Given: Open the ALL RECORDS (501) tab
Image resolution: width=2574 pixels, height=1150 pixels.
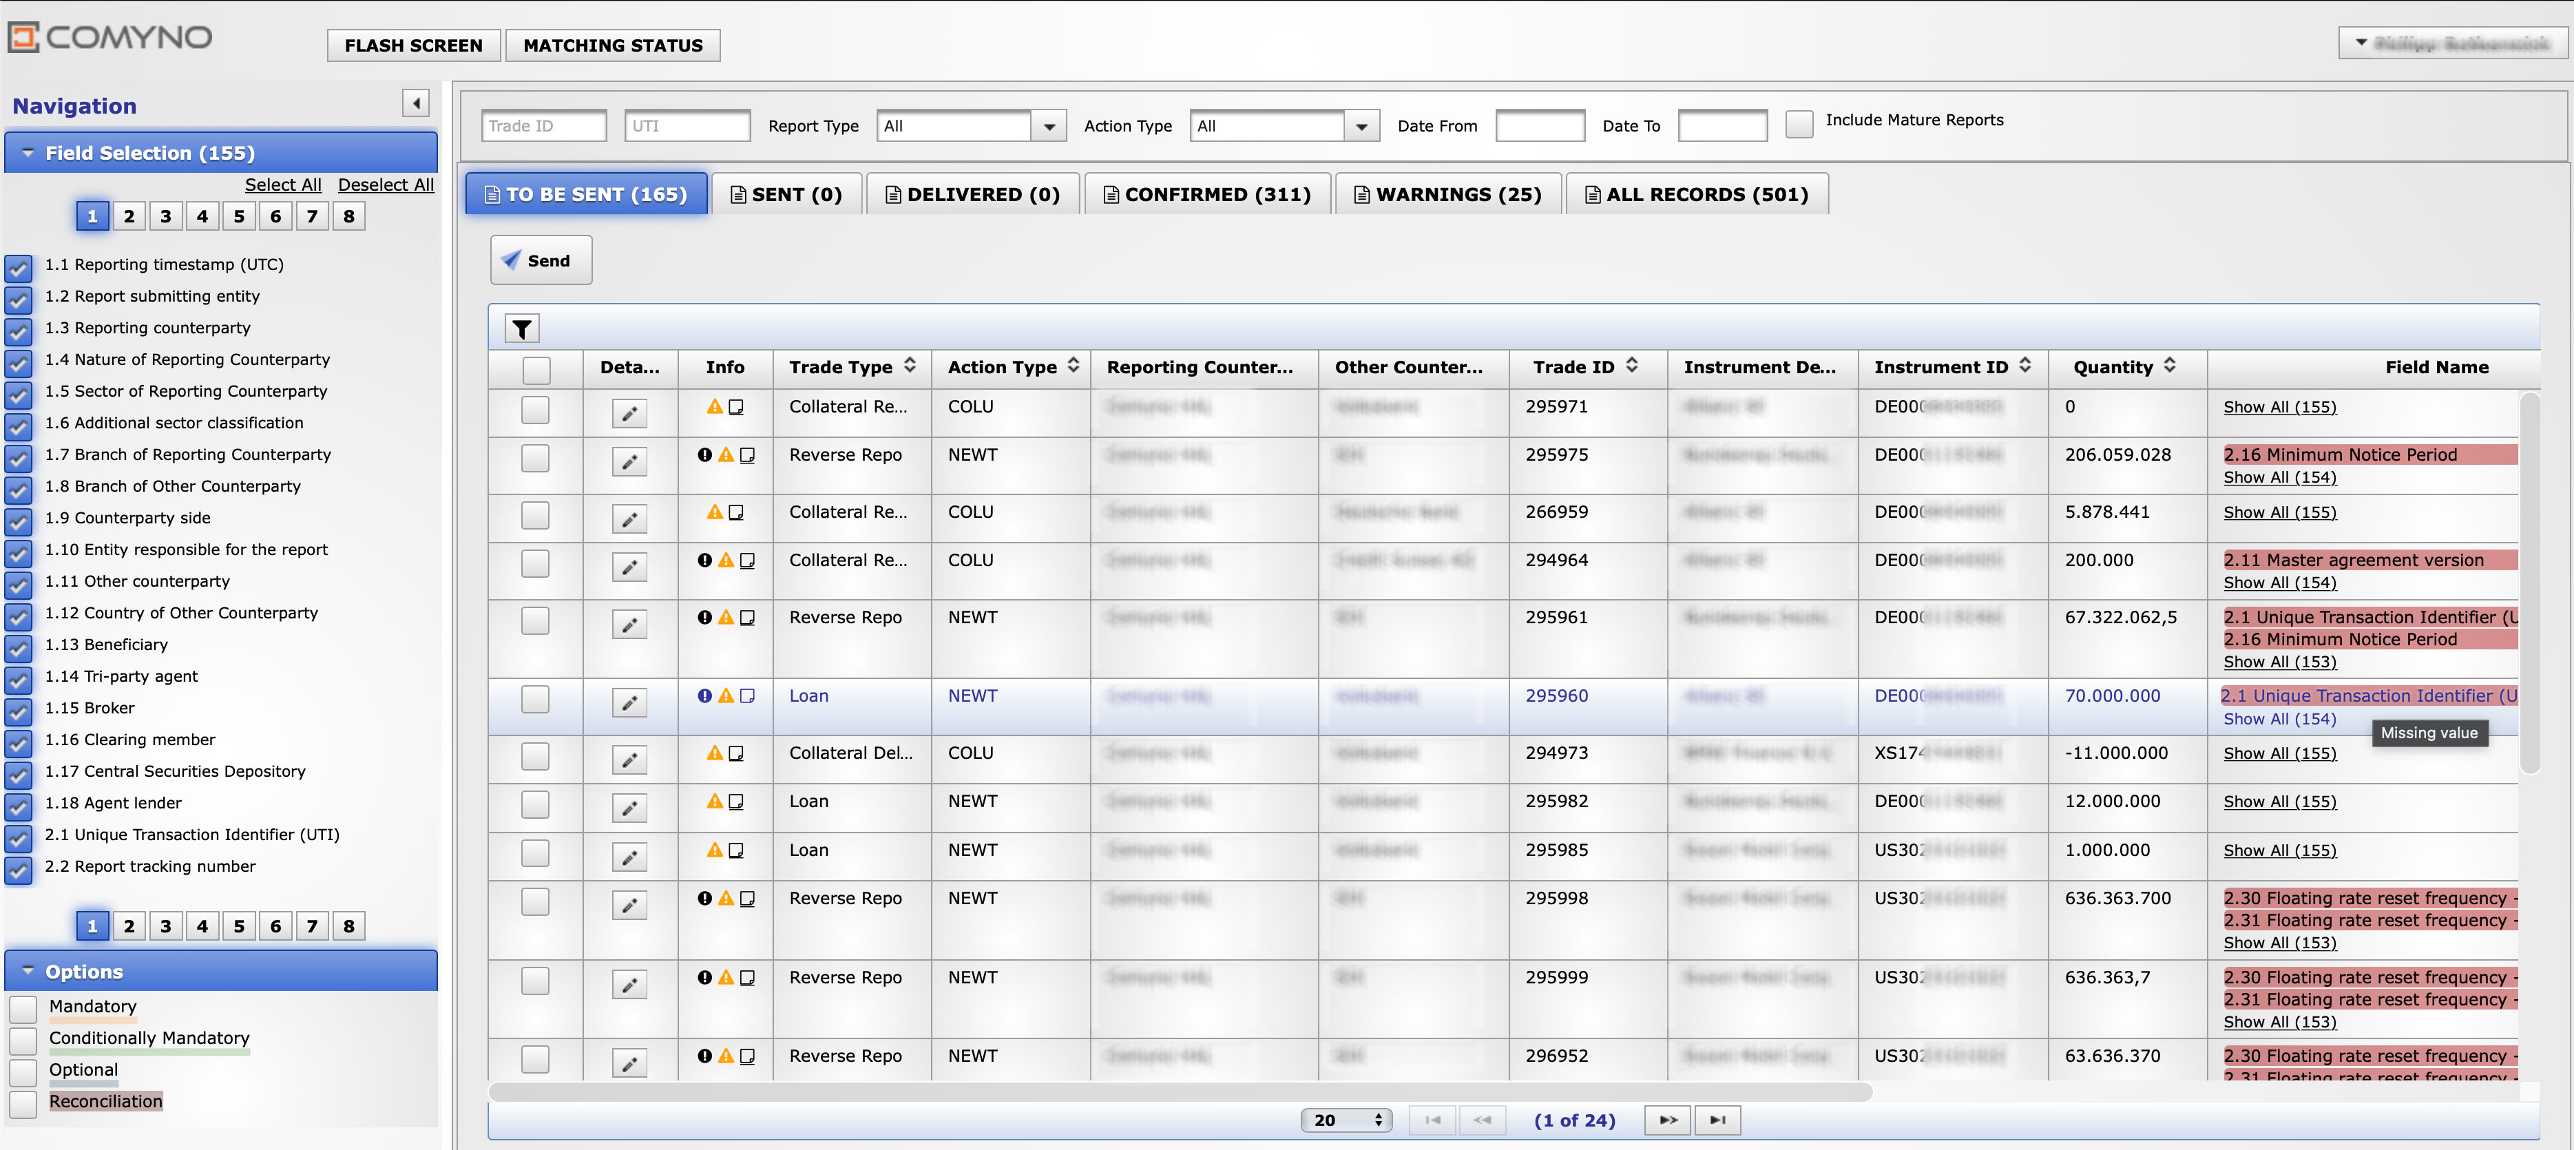Looking at the screenshot, I should point(1697,194).
